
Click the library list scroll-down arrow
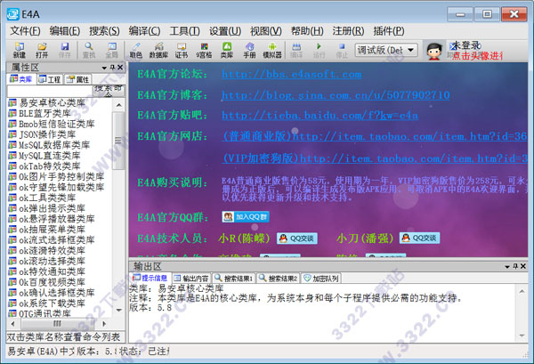click(119, 310)
